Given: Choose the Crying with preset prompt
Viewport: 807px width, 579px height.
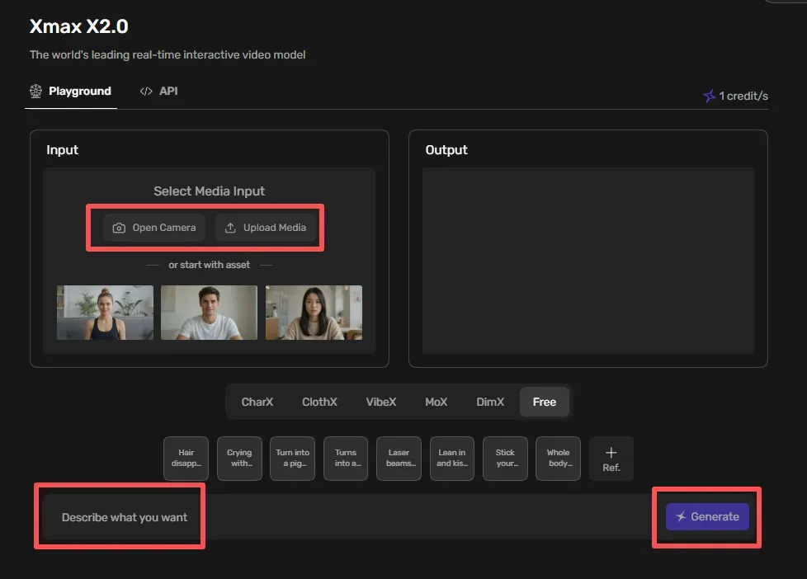Looking at the screenshot, I should [x=239, y=459].
